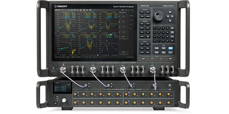Screen dimensions: 229x114
Task: Click the rotary knob on the analyzer
Action: (157, 16)
